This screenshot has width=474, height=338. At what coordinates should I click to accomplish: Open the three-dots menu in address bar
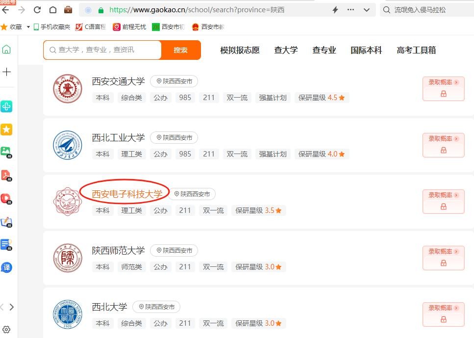click(350, 10)
